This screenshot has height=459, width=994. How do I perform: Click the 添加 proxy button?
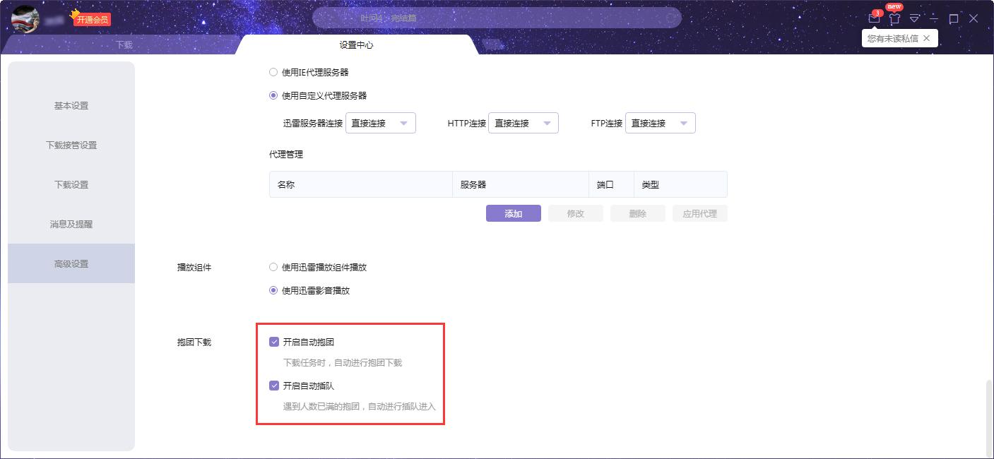[513, 213]
